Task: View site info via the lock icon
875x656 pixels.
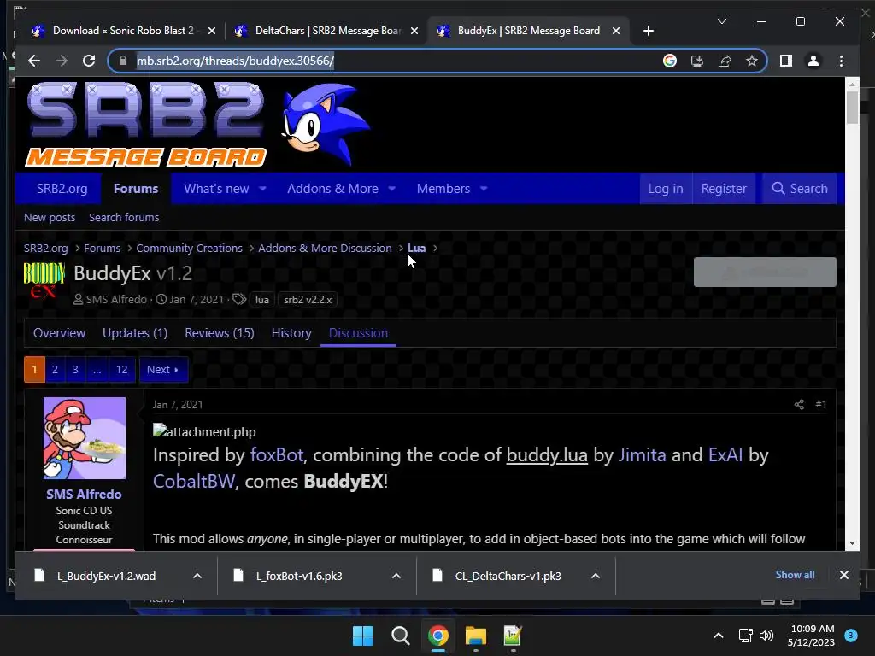Action: pos(123,61)
